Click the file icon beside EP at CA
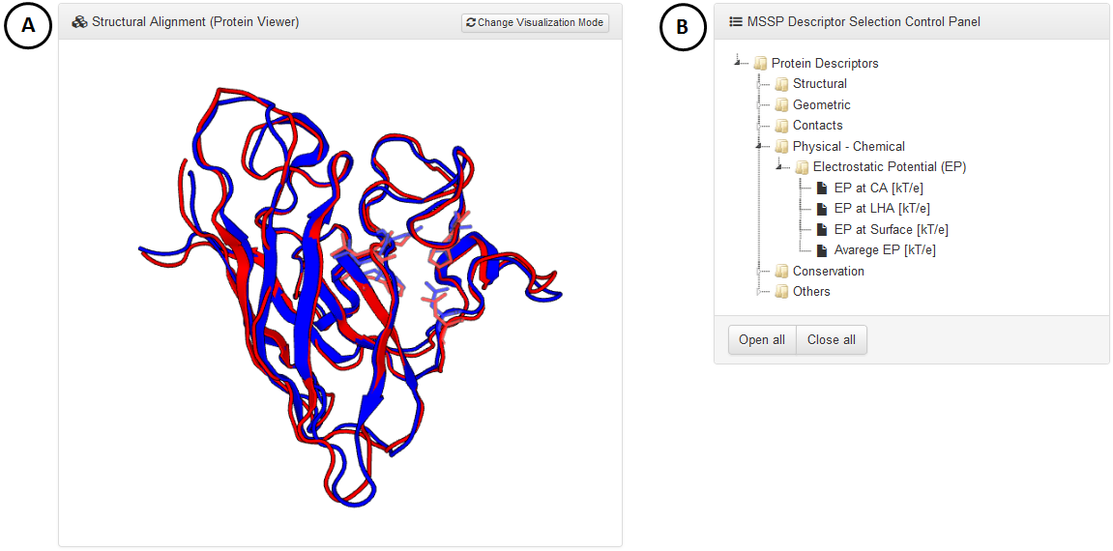1113x551 pixels. coord(822,188)
